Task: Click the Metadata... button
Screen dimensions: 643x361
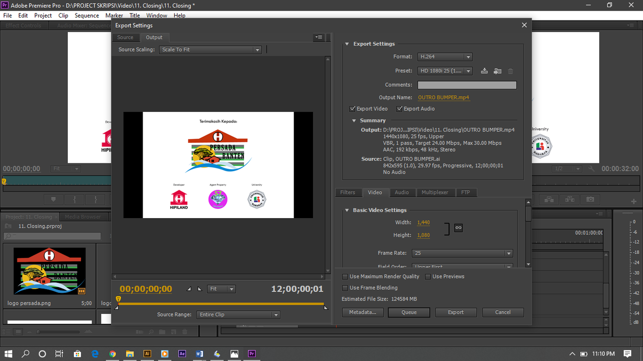Action: [363, 312]
